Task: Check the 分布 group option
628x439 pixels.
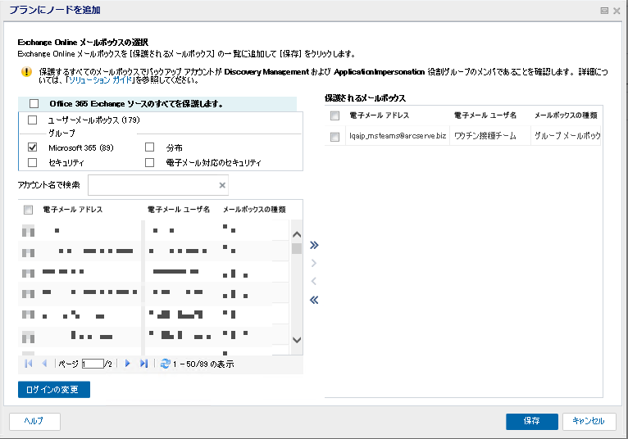Action: 149,147
